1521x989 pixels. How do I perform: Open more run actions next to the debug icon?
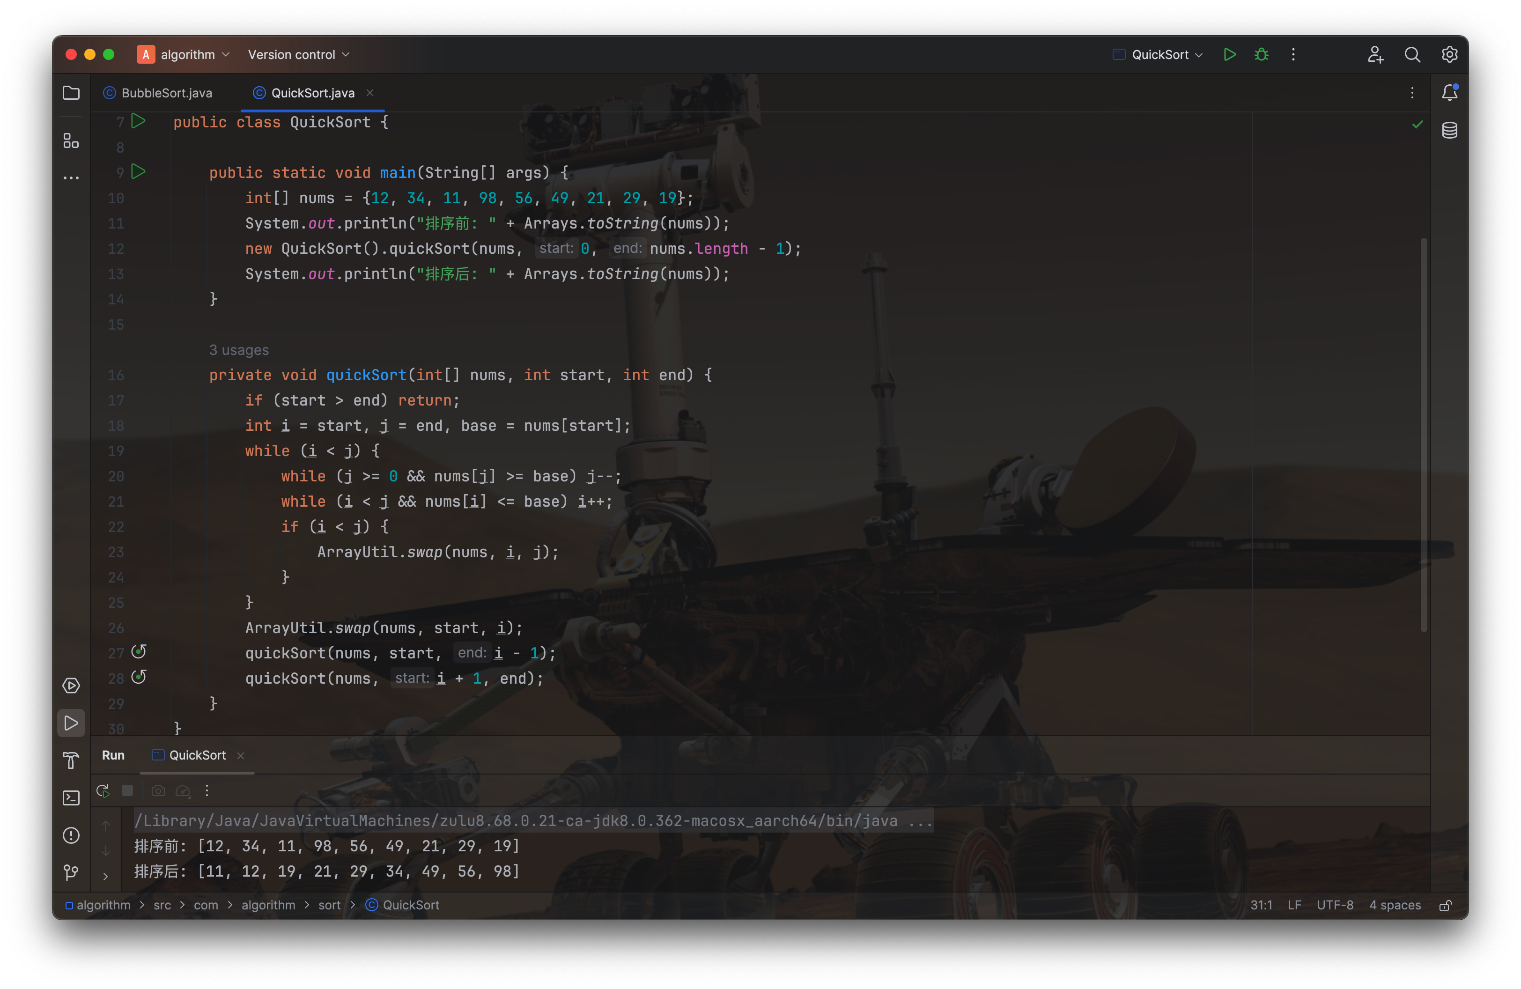tap(1293, 55)
